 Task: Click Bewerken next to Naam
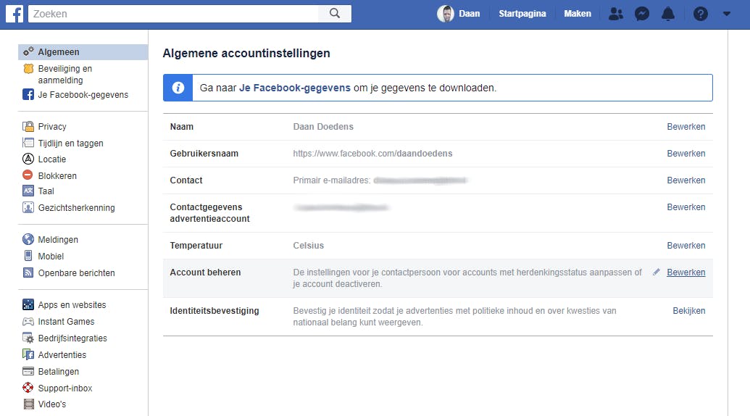tap(686, 127)
